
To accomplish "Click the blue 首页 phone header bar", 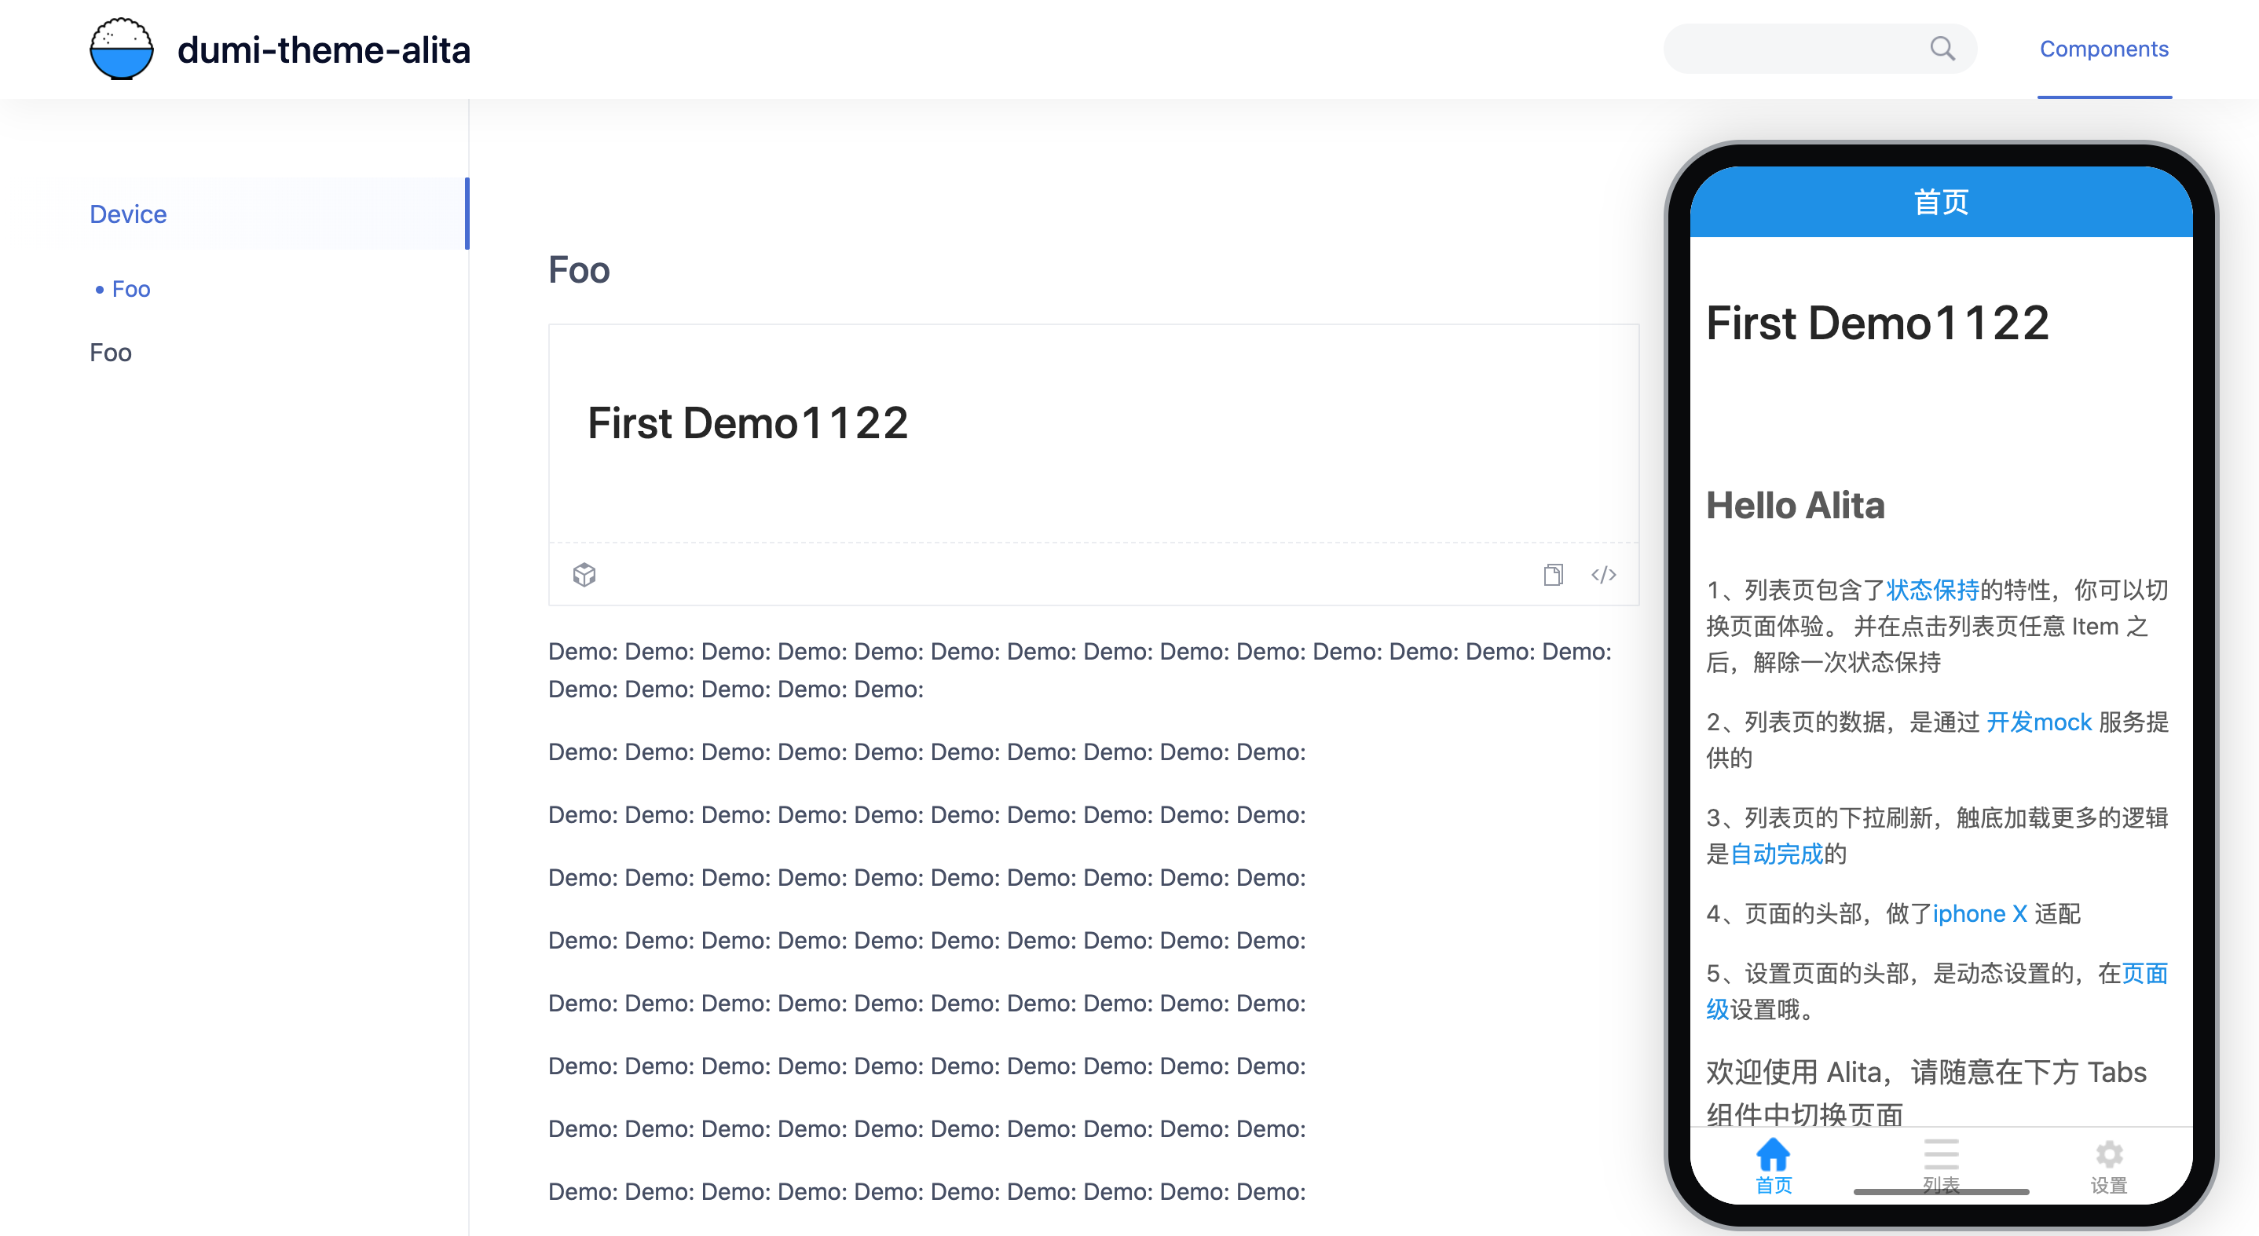I will [x=1941, y=203].
